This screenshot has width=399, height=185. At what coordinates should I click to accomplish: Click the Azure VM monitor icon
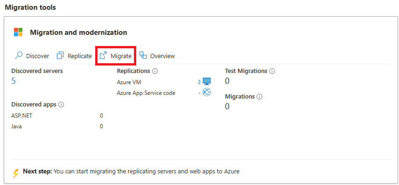207,81
